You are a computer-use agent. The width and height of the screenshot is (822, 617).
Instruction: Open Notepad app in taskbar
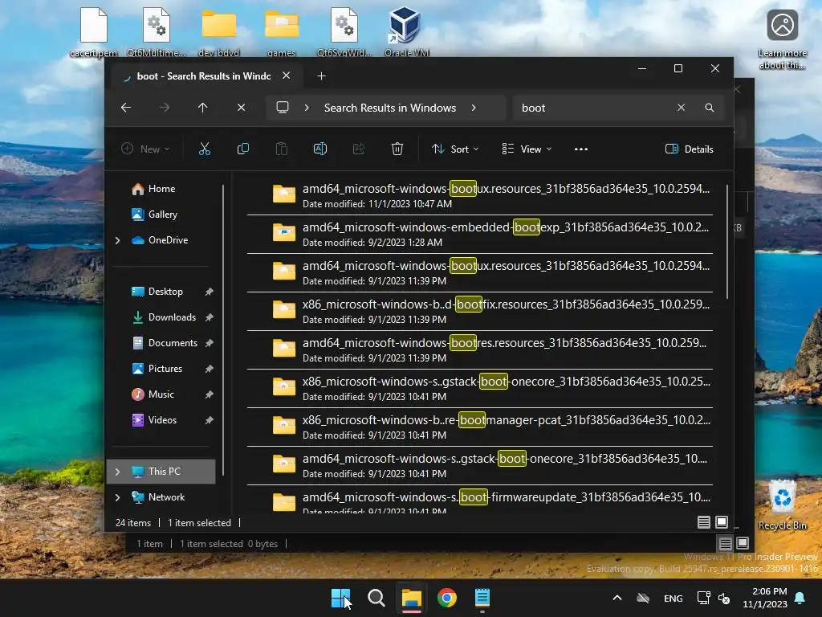pos(482,598)
